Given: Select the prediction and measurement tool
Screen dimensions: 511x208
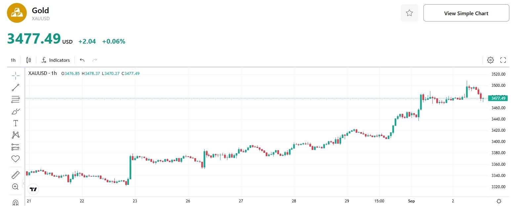Looking at the screenshot, I should click(15, 147).
